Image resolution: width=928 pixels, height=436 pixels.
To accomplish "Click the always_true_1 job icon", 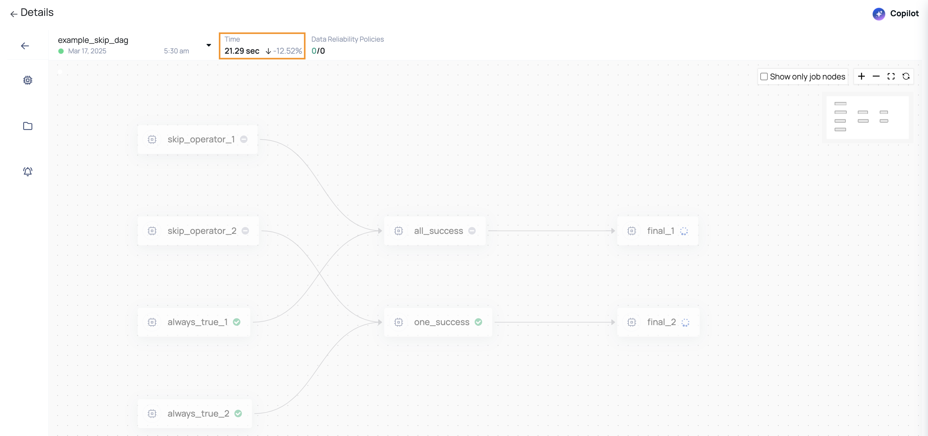I will point(152,322).
